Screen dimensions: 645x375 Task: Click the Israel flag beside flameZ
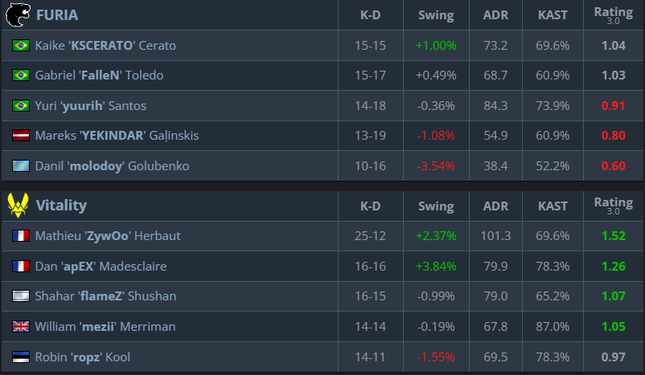(x=21, y=296)
